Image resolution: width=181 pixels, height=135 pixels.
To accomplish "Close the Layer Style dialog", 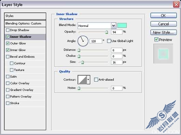I will point(176,5).
